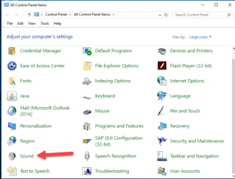This screenshot has height=179, width=235.
Task: Open the Programs and Features link
Action: 119,126
